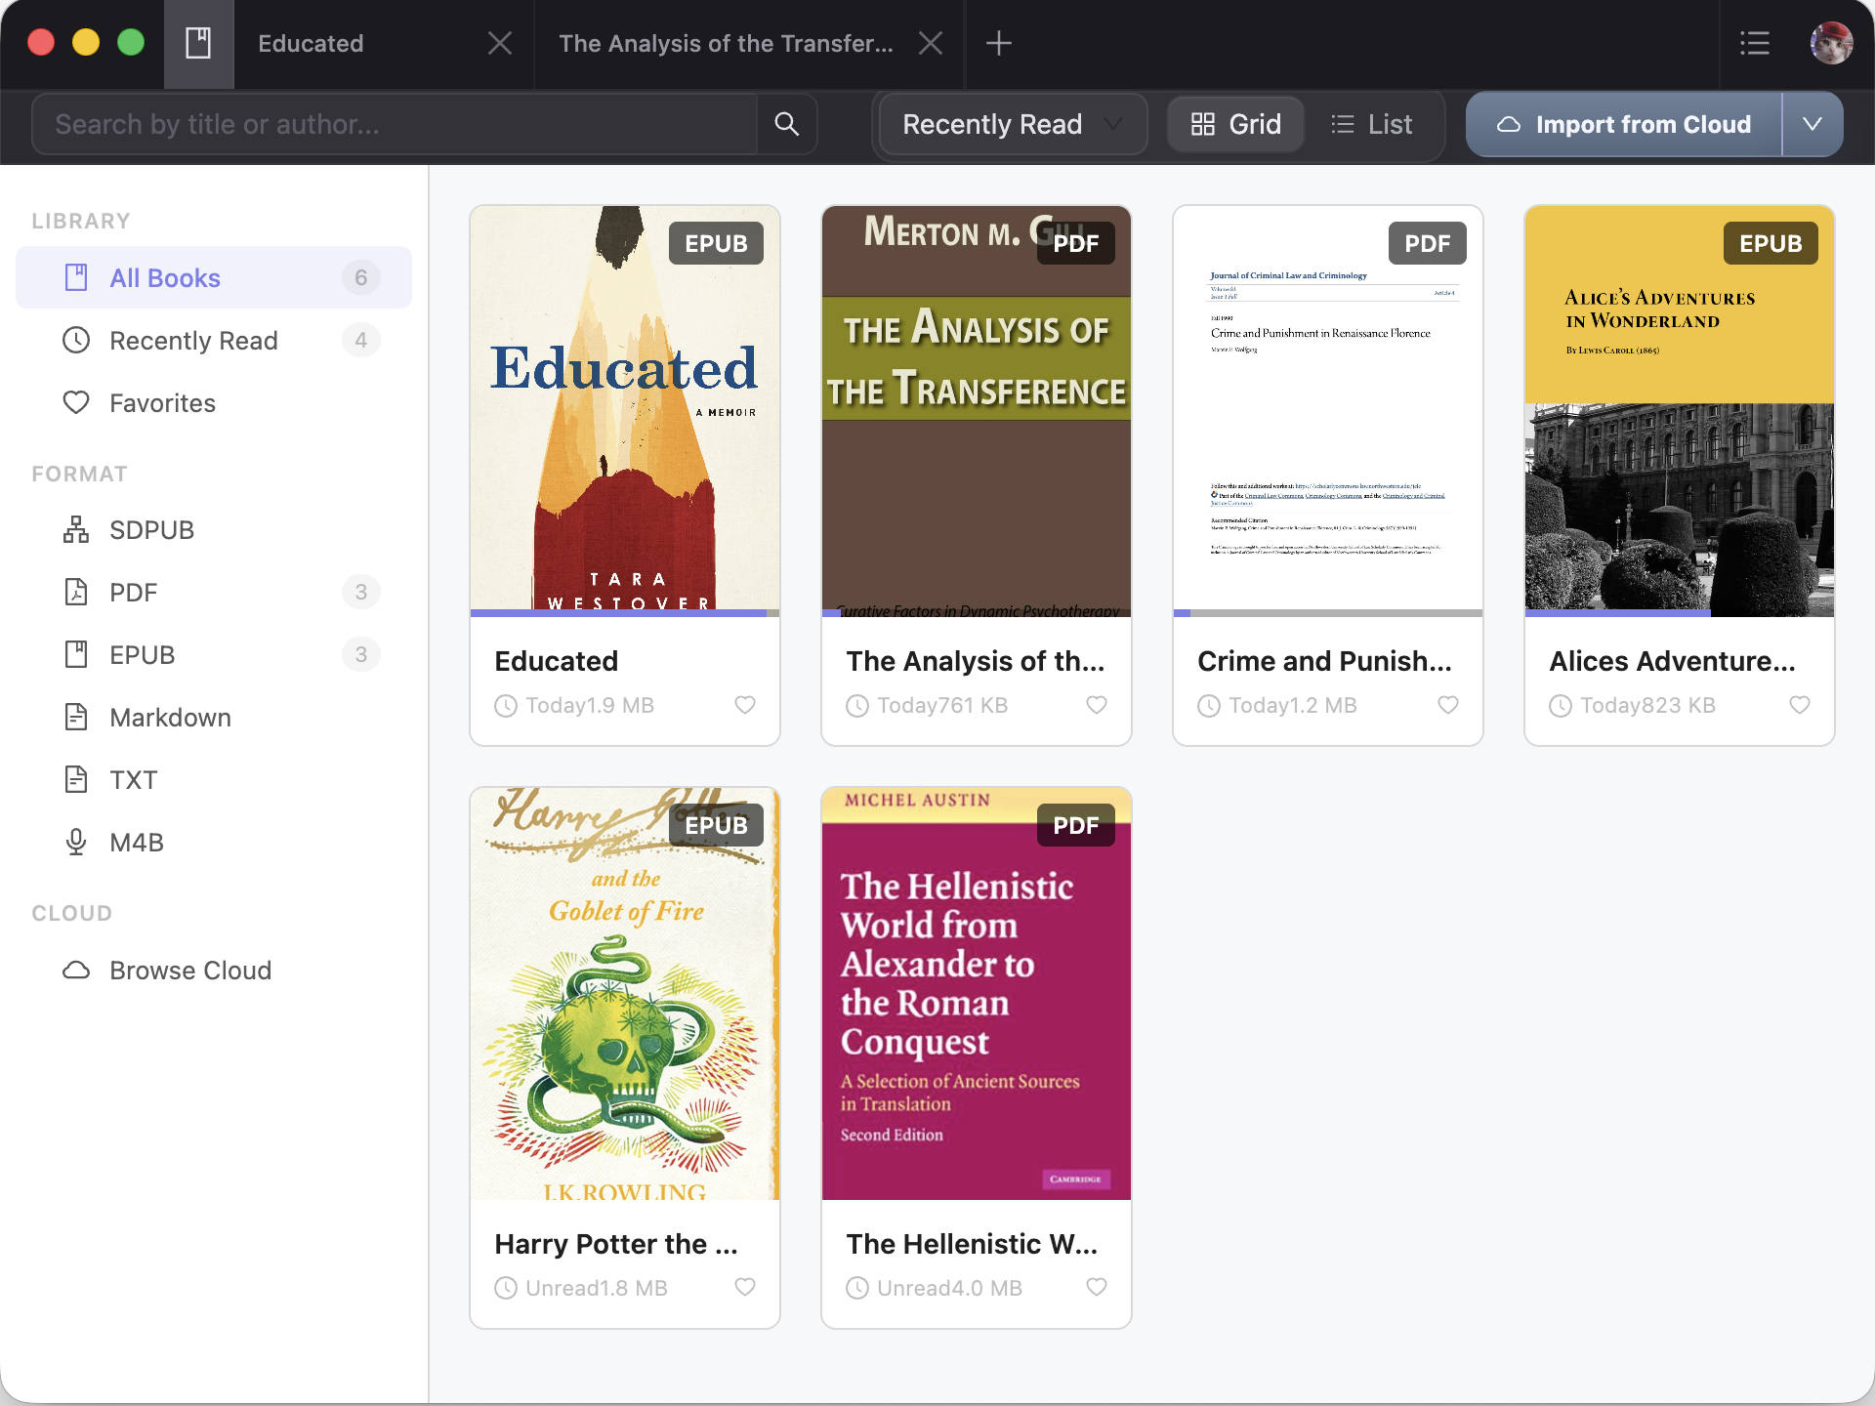Favorite the Educated book heart

tap(745, 705)
